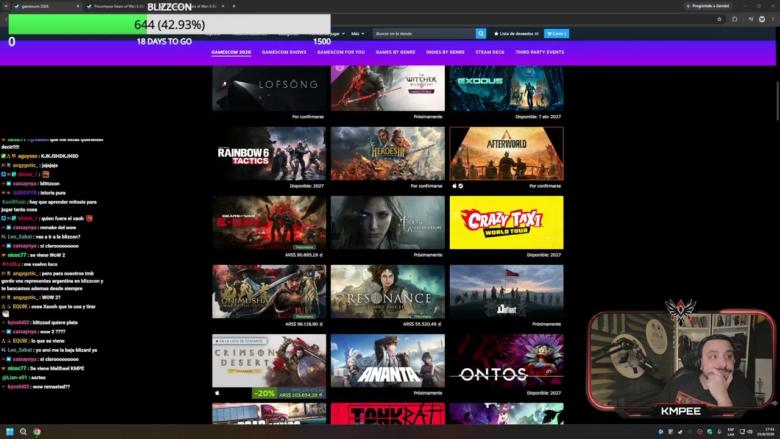This screenshot has width=780, height=439.
Task: Open the Exodus game capsule
Action: (506, 88)
